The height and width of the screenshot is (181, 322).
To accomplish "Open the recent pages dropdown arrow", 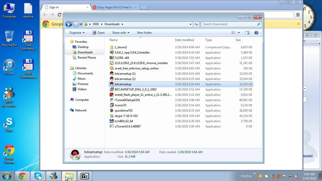I will [81, 24].
